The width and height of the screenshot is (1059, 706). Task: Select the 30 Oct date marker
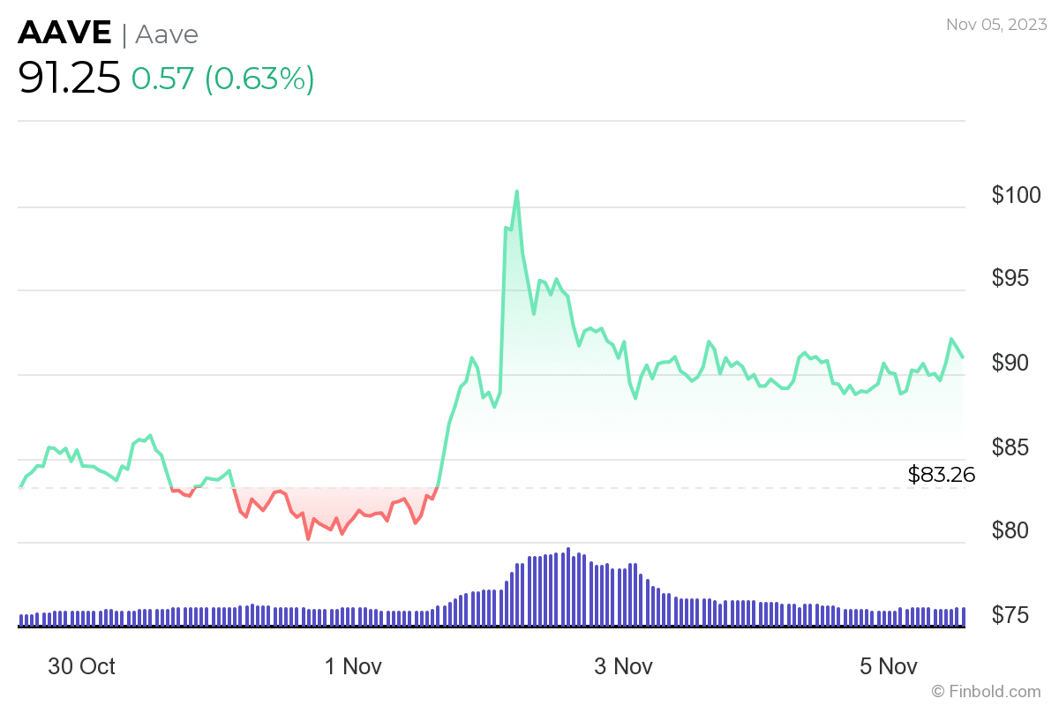pos(81,666)
